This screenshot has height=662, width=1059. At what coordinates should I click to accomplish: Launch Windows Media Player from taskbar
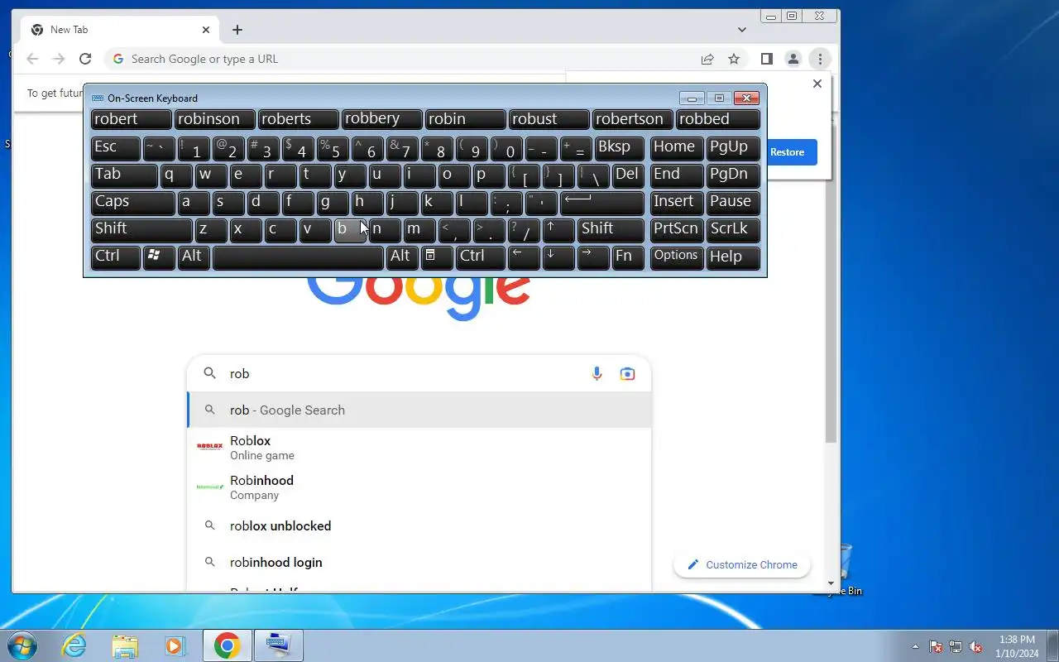click(x=175, y=645)
